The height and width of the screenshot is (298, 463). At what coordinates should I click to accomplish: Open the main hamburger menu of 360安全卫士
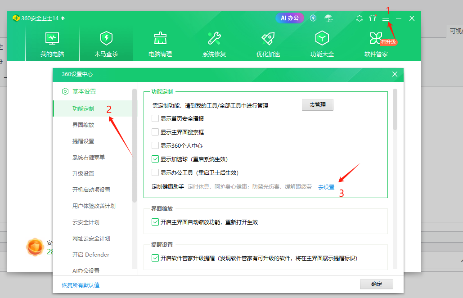386,18
